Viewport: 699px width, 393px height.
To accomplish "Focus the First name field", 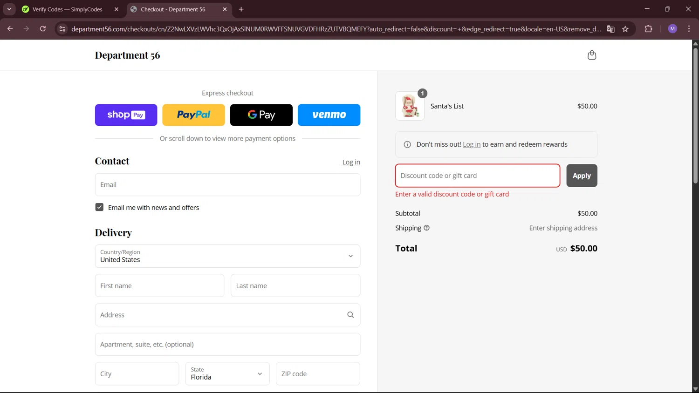I will point(159,285).
